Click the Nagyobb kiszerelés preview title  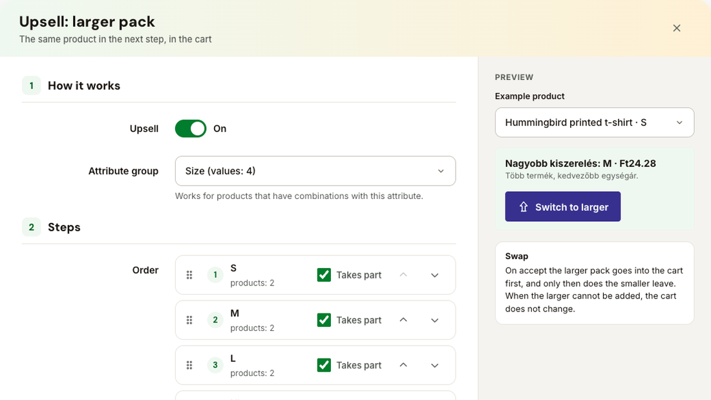[x=580, y=163]
